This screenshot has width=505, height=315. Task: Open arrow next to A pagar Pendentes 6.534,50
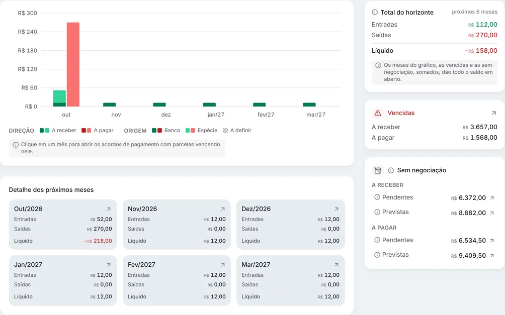coord(492,240)
